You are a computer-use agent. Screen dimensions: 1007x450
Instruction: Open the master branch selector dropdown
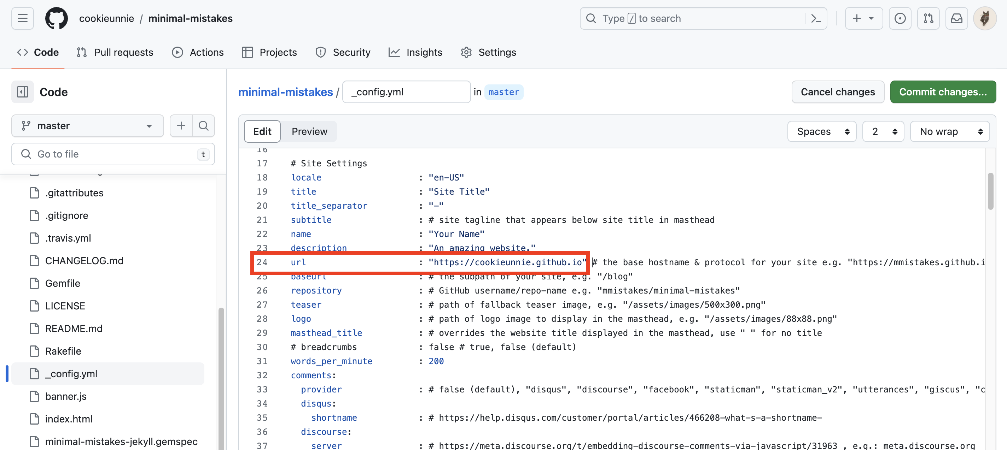[88, 126]
